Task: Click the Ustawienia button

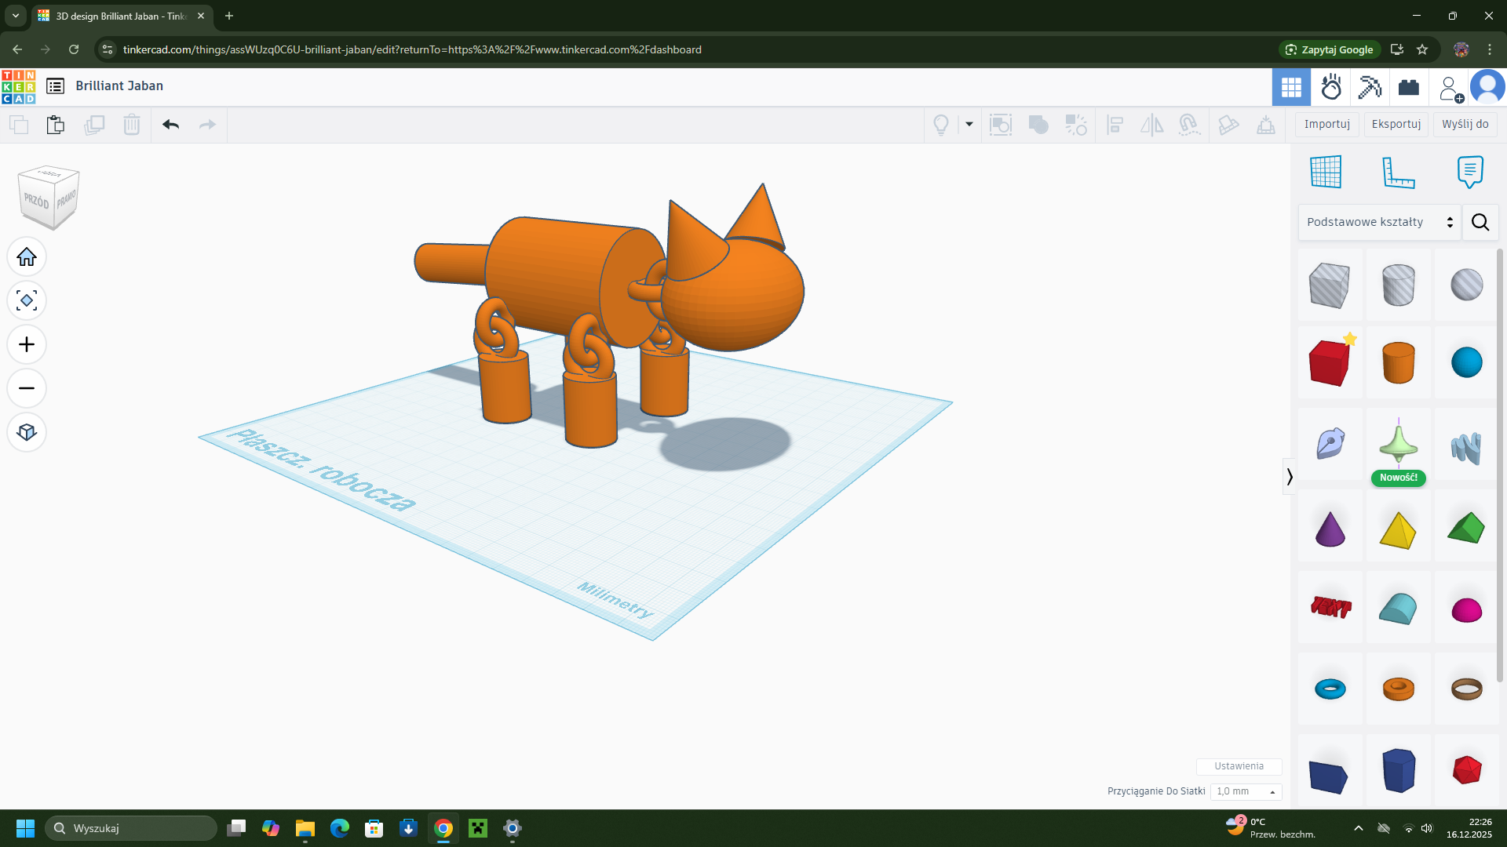Action: coord(1239,767)
